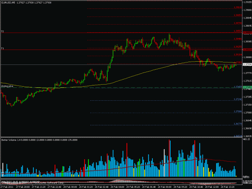Click the red 1.38255 level label
252x189 pixels.
click(238, 47)
